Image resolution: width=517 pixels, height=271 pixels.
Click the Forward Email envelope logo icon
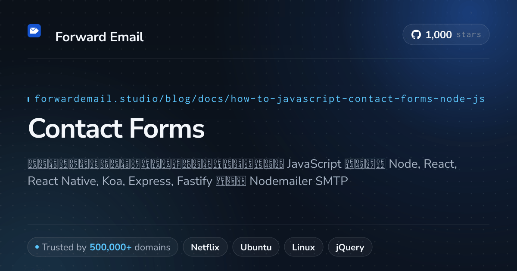point(34,31)
